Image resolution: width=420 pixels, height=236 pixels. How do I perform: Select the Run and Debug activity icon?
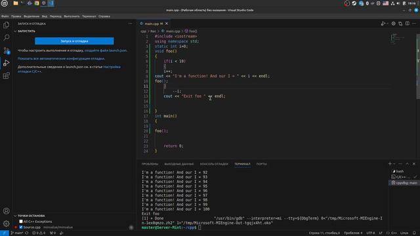click(x=6, y=63)
